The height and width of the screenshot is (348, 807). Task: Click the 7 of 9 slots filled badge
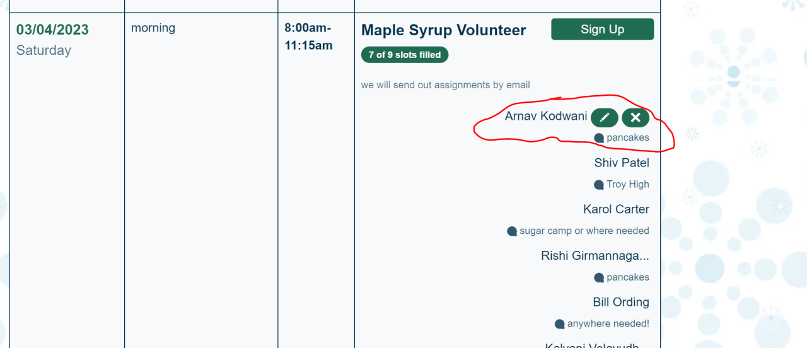tap(405, 55)
